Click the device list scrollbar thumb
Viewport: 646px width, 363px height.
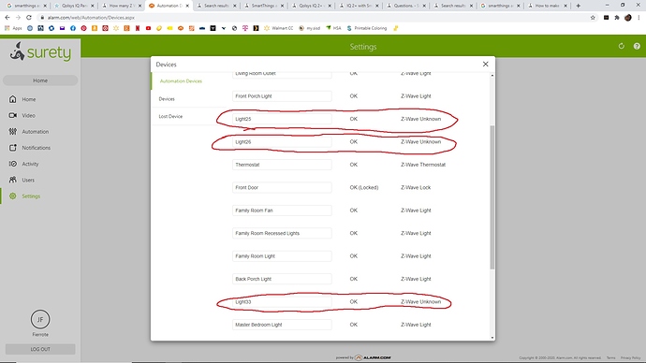(x=492, y=197)
